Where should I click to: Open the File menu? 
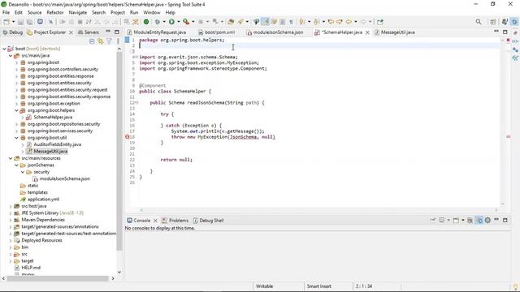[6, 13]
